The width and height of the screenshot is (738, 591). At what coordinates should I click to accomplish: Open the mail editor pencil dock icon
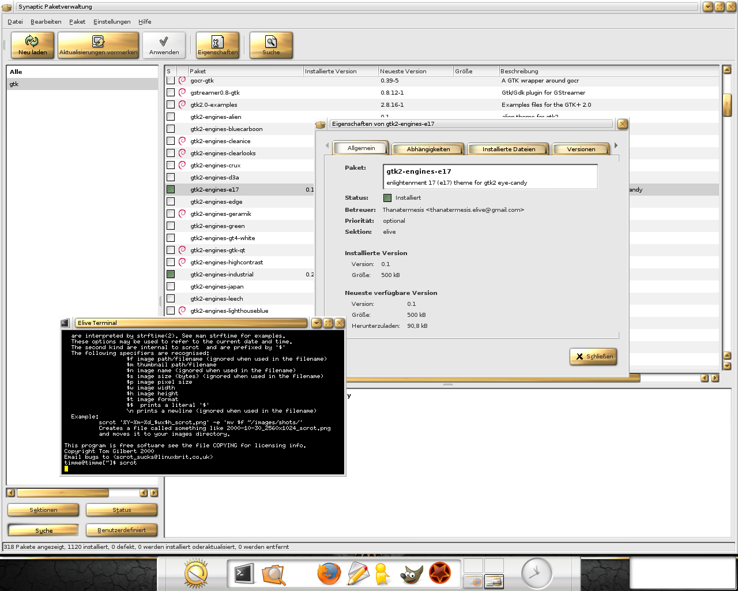tap(357, 574)
